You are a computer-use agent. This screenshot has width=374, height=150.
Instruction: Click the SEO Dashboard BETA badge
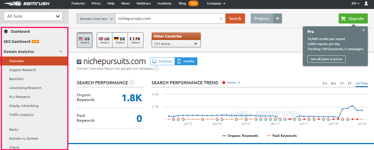(35, 41)
